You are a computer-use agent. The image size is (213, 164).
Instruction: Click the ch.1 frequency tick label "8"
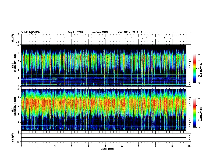[x=19, y=53]
